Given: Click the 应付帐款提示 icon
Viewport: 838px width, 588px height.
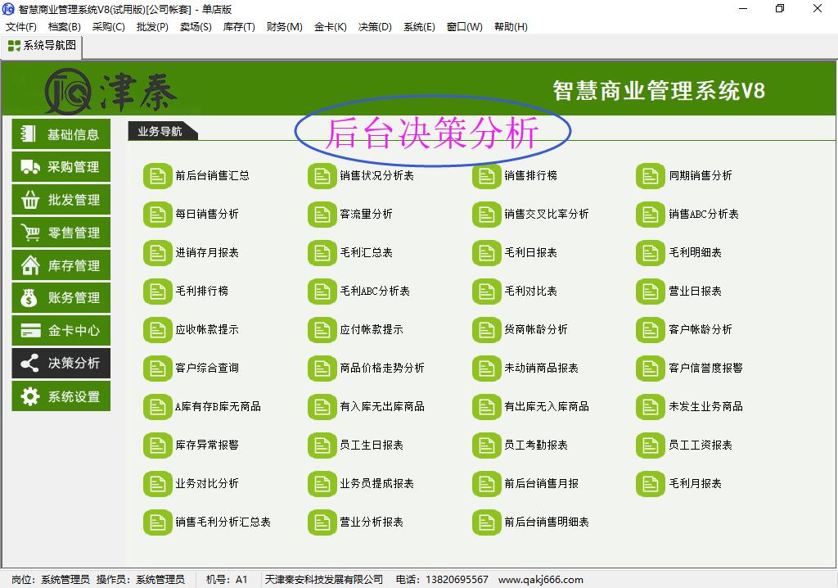Looking at the screenshot, I should tap(321, 329).
